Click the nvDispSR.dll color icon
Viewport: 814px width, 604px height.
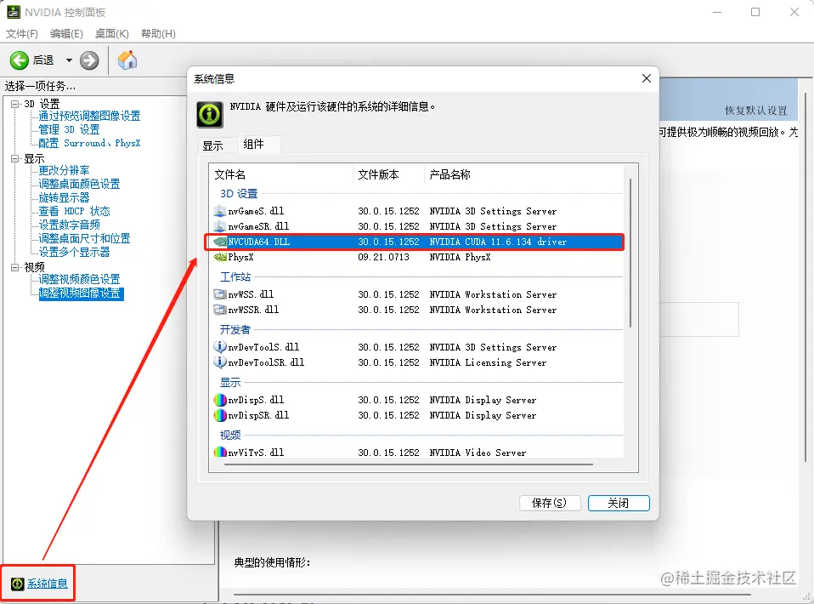point(220,415)
